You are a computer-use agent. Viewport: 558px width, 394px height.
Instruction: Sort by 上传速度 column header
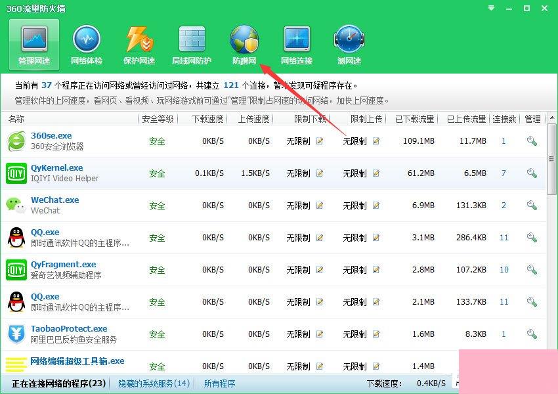(x=254, y=119)
